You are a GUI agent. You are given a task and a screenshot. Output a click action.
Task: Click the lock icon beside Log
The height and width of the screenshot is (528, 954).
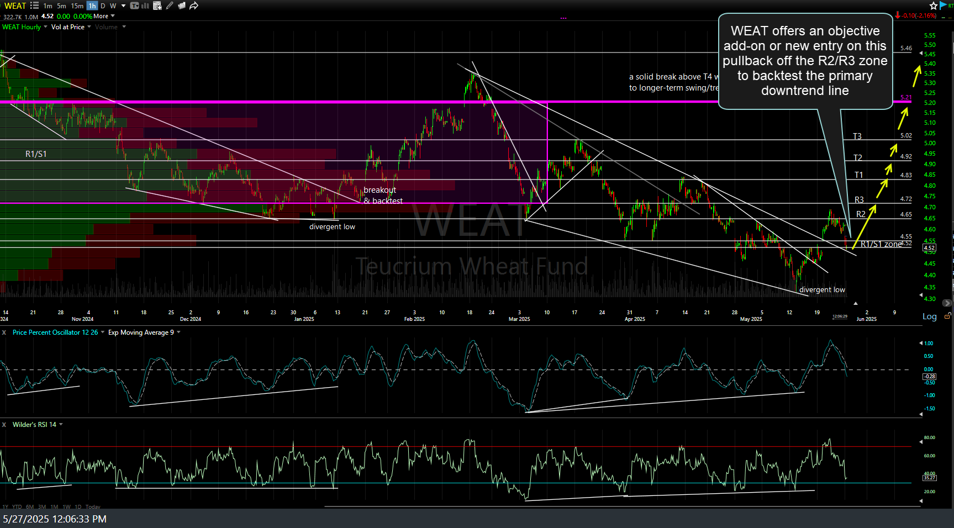947,316
